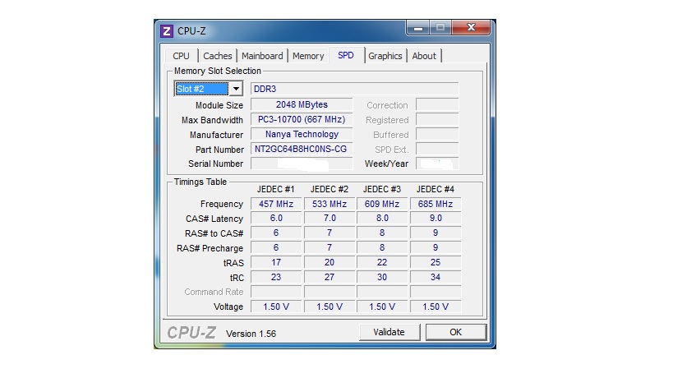Click the JEDEC #2 column header

[x=330, y=189]
